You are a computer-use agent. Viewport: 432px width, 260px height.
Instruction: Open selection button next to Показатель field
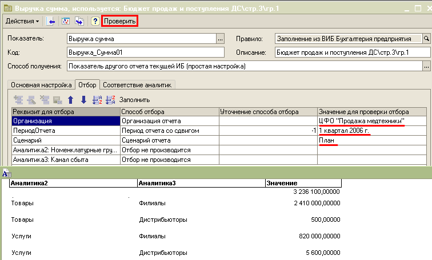[x=220, y=39]
